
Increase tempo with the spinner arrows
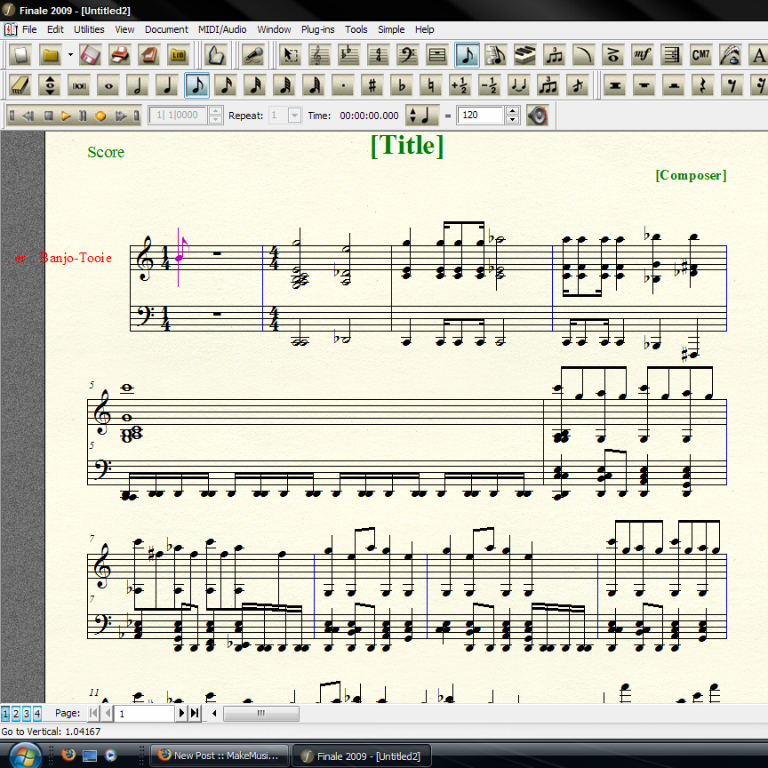pos(511,111)
